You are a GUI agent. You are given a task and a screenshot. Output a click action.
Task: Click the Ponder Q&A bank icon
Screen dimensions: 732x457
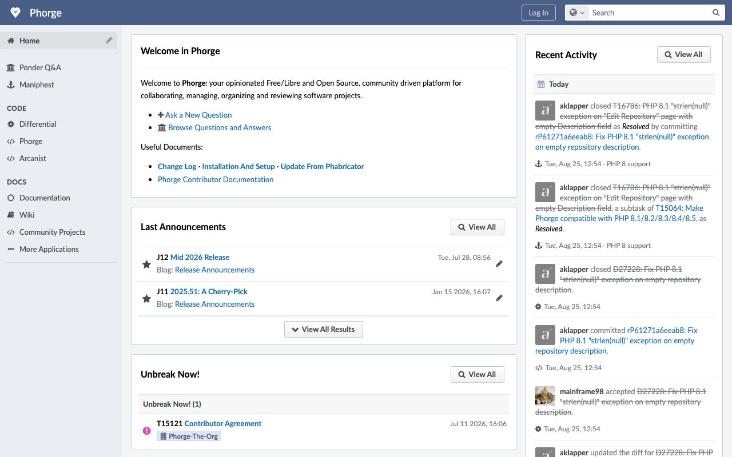[x=11, y=67]
